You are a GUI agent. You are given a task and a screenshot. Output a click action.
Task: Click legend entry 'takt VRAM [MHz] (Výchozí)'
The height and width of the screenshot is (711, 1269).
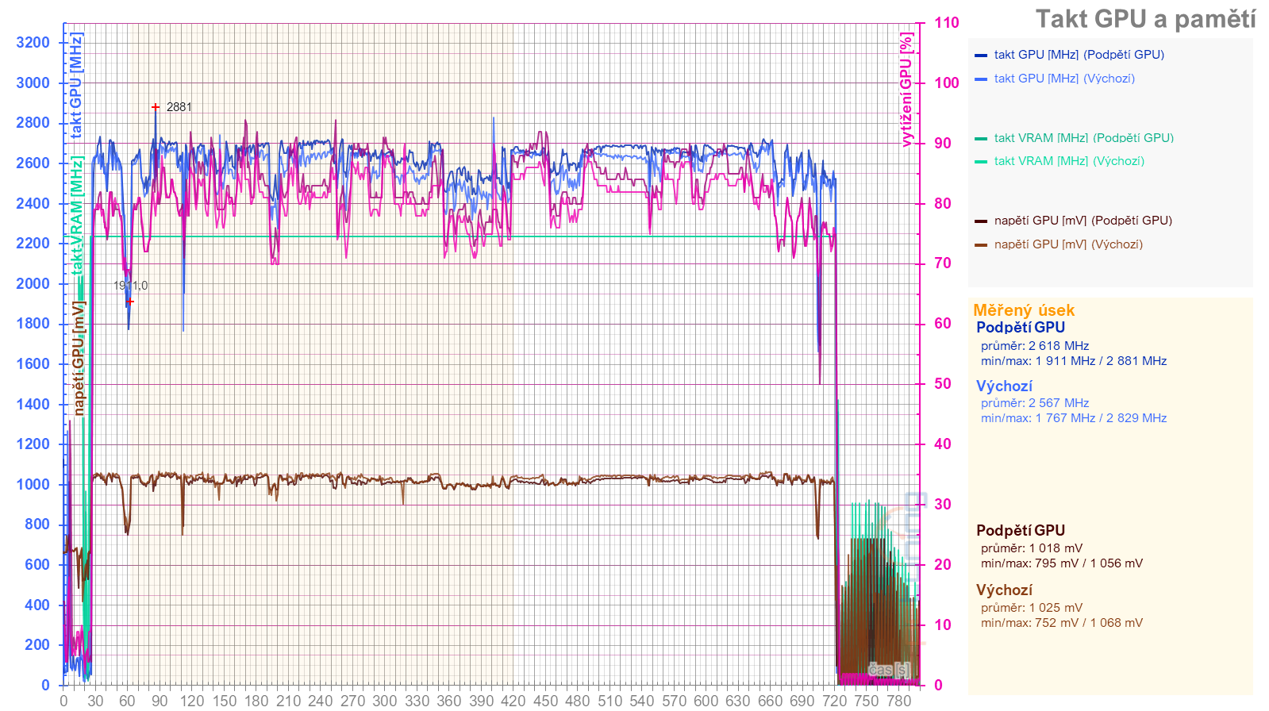point(1069,161)
